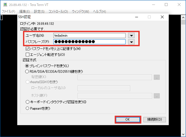Click the OK button
The width and height of the screenshot is (186, 137).
[128, 120]
